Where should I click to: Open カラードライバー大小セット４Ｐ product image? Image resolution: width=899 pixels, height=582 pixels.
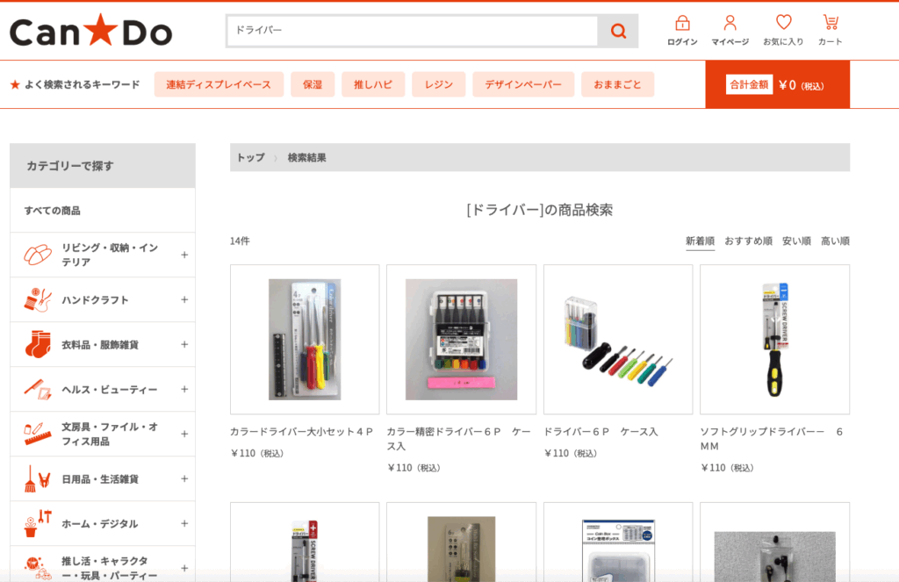(305, 340)
